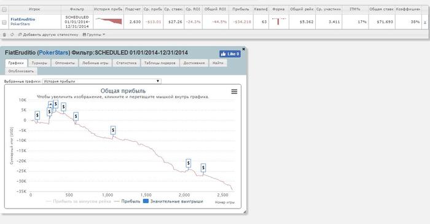The height and width of the screenshot is (224, 430).
Task: Tick the checkbox for FiatEruditio row
Action: click(4, 22)
